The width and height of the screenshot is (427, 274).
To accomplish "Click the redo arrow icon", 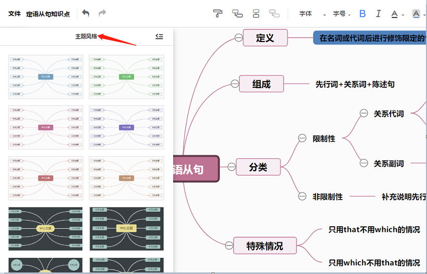I will pos(102,13).
